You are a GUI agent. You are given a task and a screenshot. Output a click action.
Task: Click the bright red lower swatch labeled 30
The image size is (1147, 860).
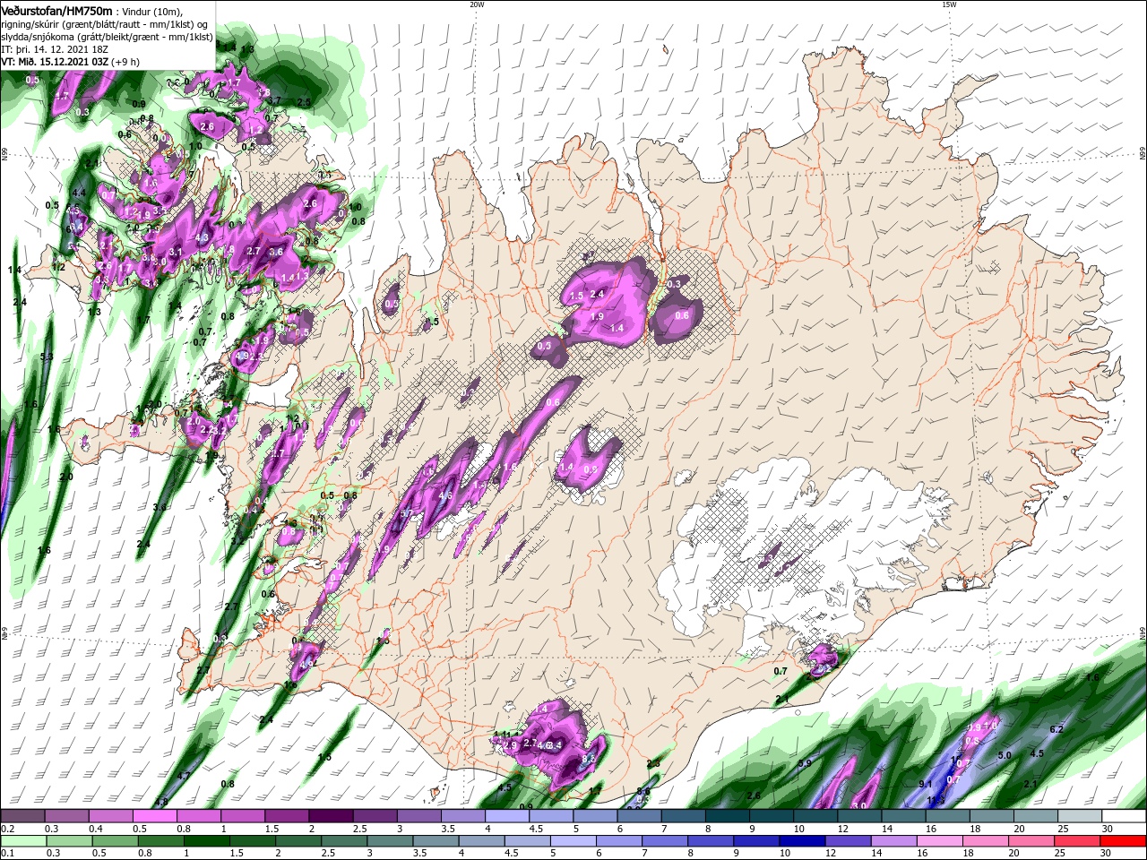tap(1123, 841)
